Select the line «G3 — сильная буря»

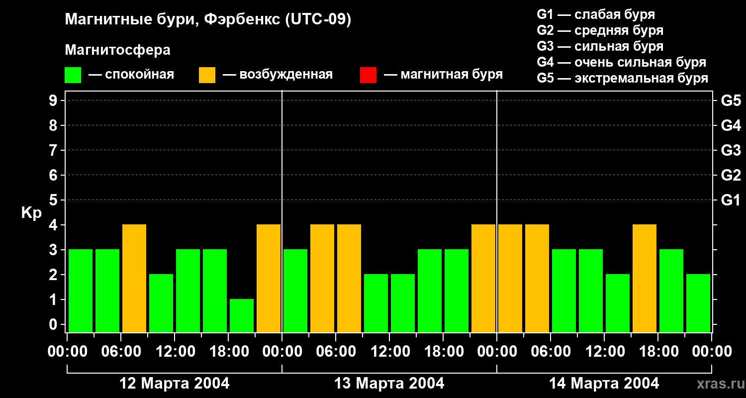600,46
